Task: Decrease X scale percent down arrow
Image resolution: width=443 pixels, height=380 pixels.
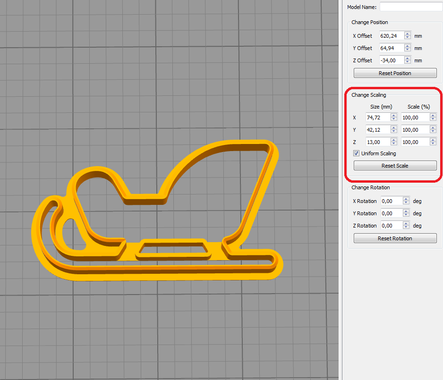Action: [433, 119]
